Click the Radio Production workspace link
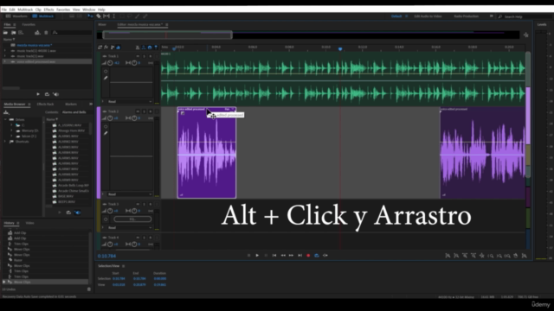 pos(466,16)
